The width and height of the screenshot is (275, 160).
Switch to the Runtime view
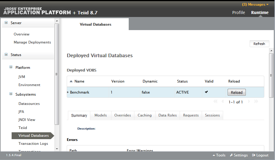pyautogui.click(x=260, y=13)
